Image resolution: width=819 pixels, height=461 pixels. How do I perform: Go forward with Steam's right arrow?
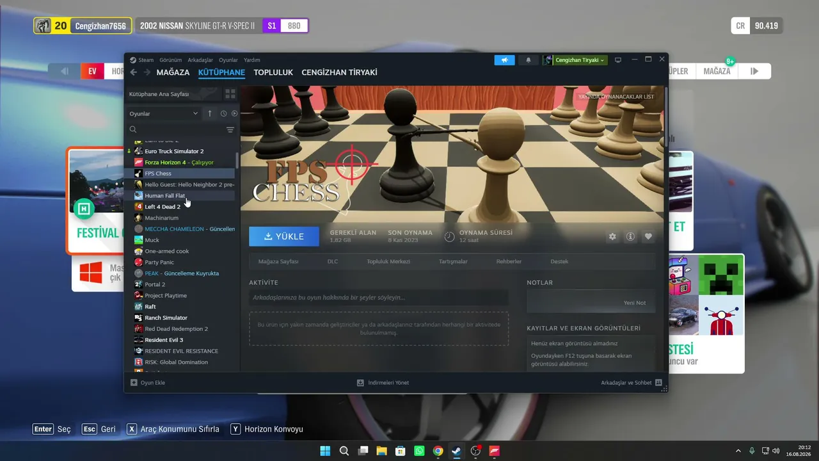(x=147, y=72)
